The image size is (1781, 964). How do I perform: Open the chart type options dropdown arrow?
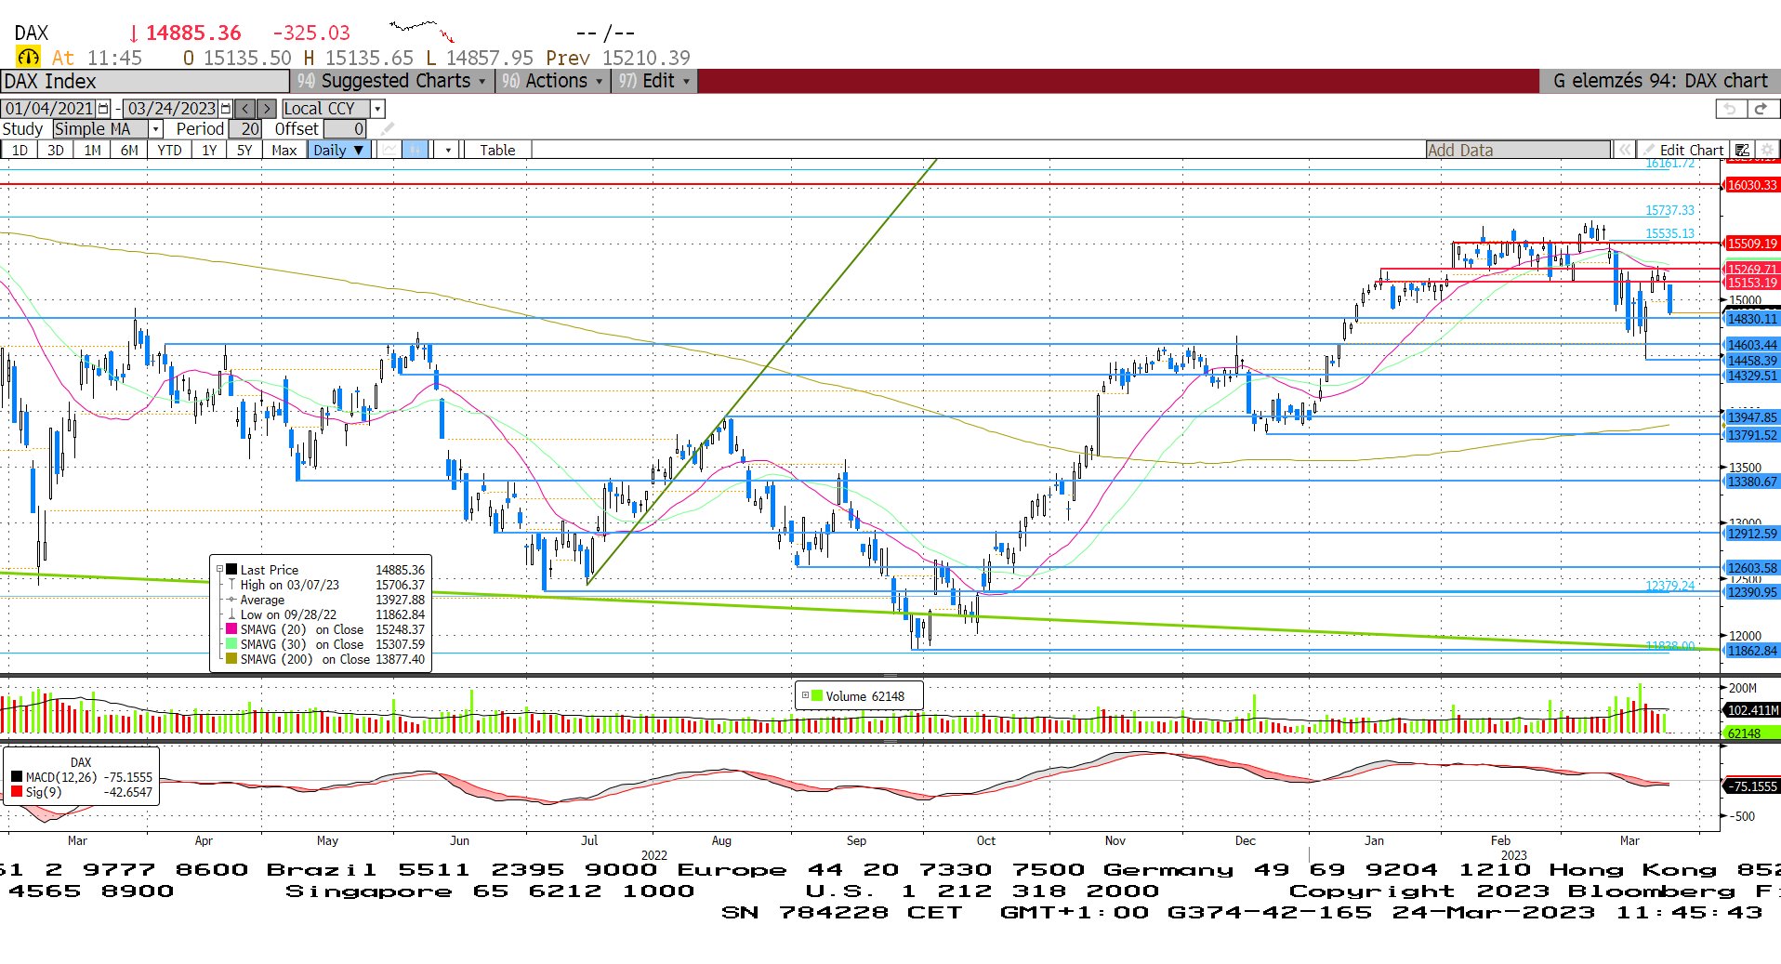tap(448, 150)
